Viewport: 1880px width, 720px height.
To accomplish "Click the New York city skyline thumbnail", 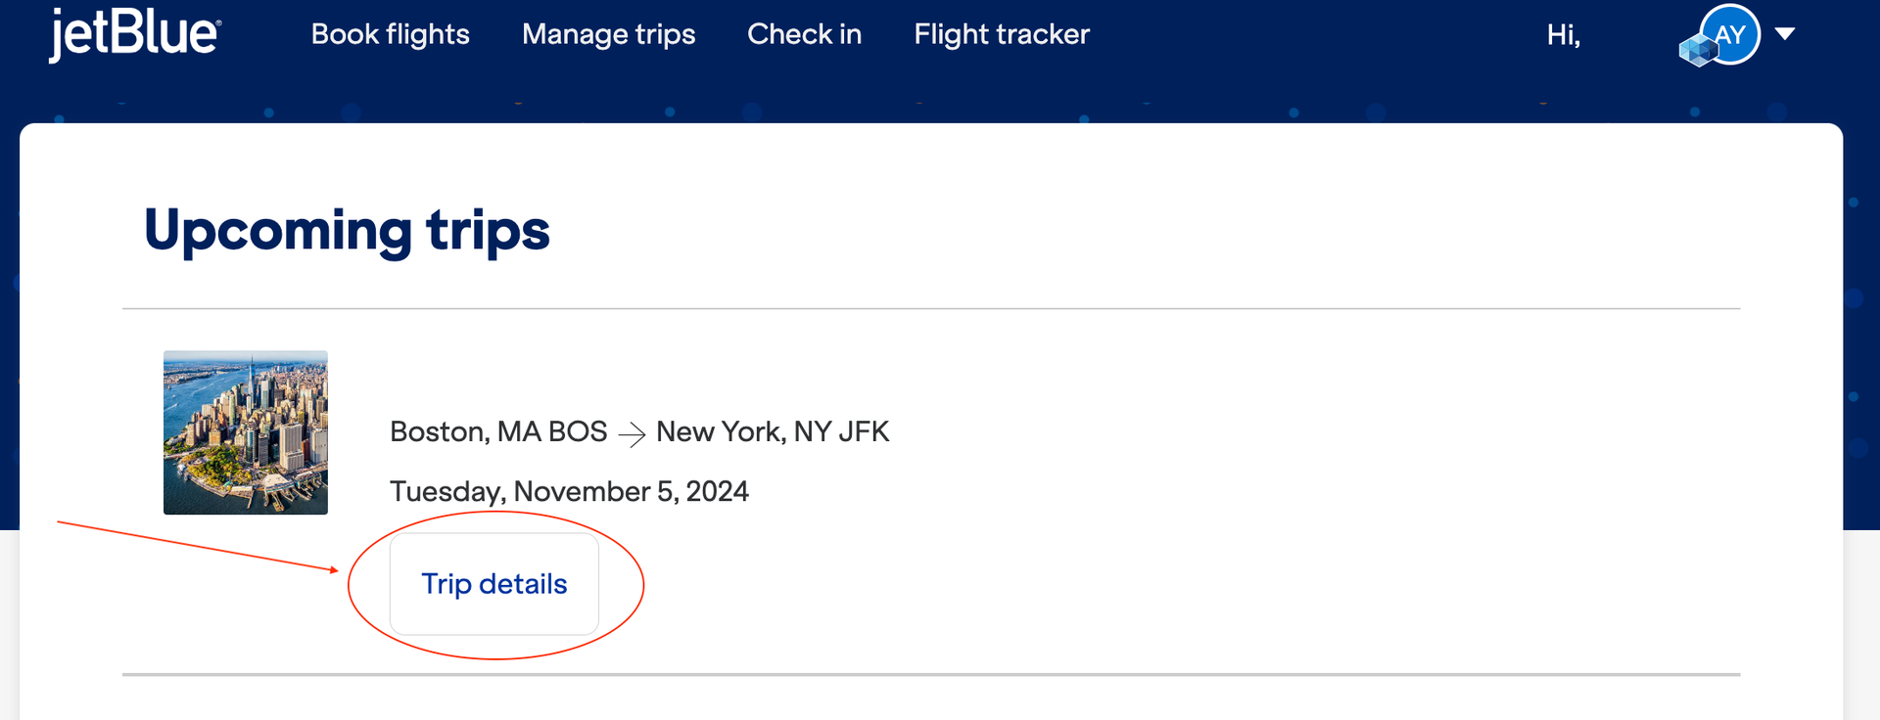I will 245,432.
